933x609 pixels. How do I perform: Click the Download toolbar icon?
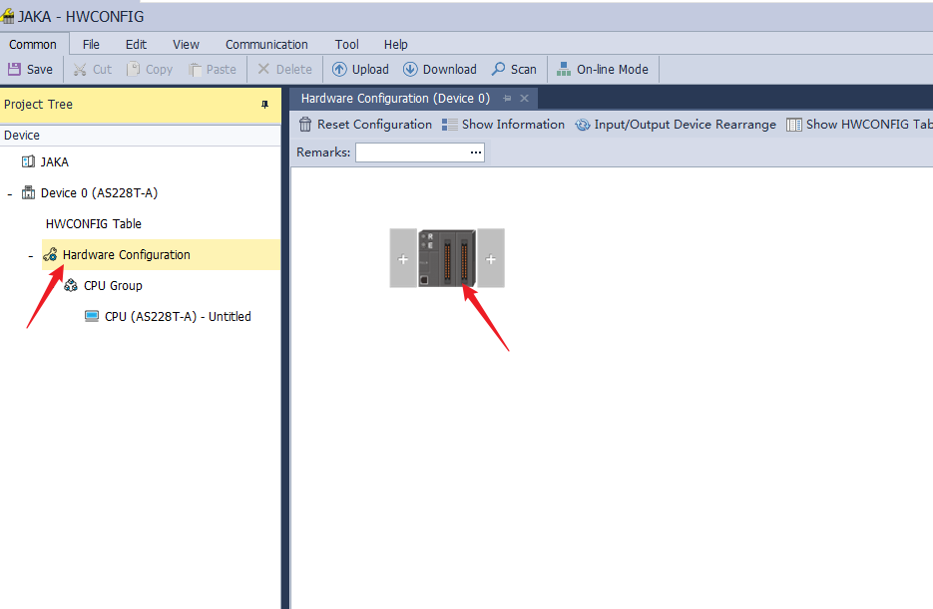click(410, 70)
